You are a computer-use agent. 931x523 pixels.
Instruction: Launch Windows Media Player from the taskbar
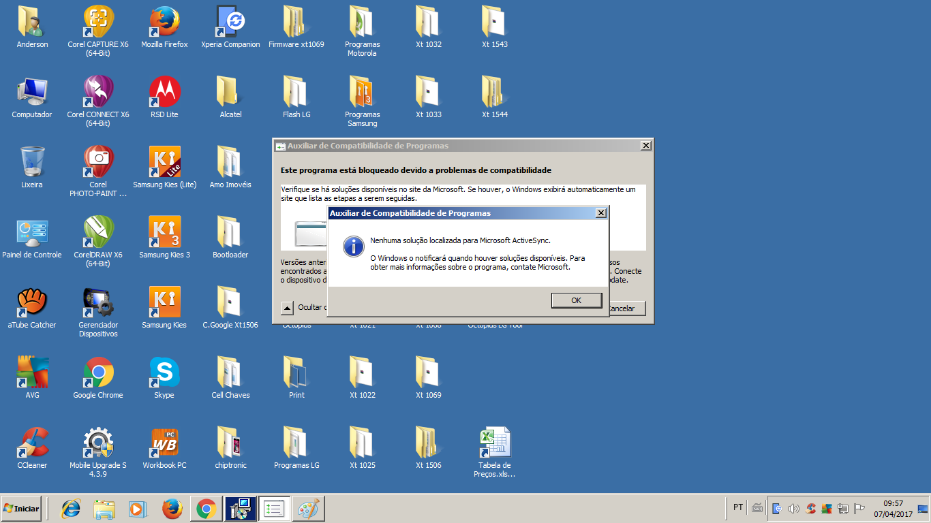click(x=138, y=509)
